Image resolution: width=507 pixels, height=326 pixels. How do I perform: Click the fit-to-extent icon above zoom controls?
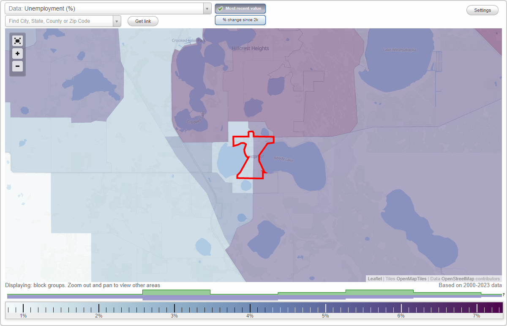tap(17, 41)
